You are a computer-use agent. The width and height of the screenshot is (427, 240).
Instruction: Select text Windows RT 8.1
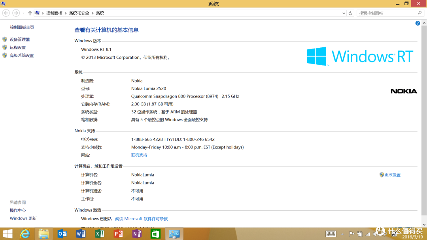96,49
